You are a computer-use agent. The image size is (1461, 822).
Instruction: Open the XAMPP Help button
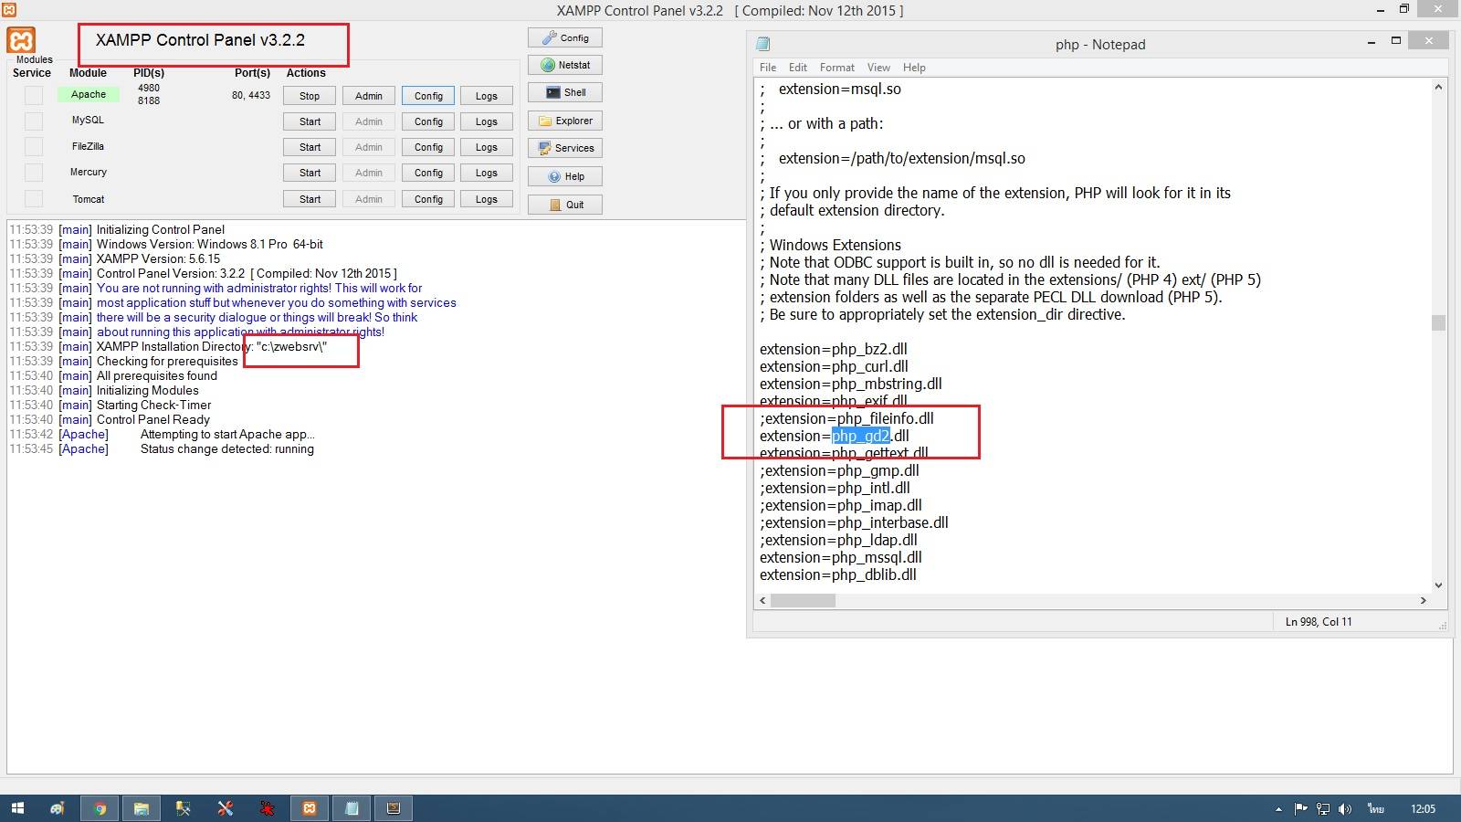565,176
